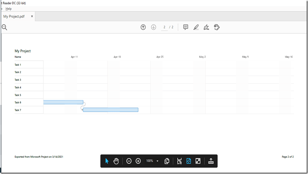Toggle the fit one full page view
Viewport: 308px width, 174px height.
pyautogui.click(x=189, y=161)
